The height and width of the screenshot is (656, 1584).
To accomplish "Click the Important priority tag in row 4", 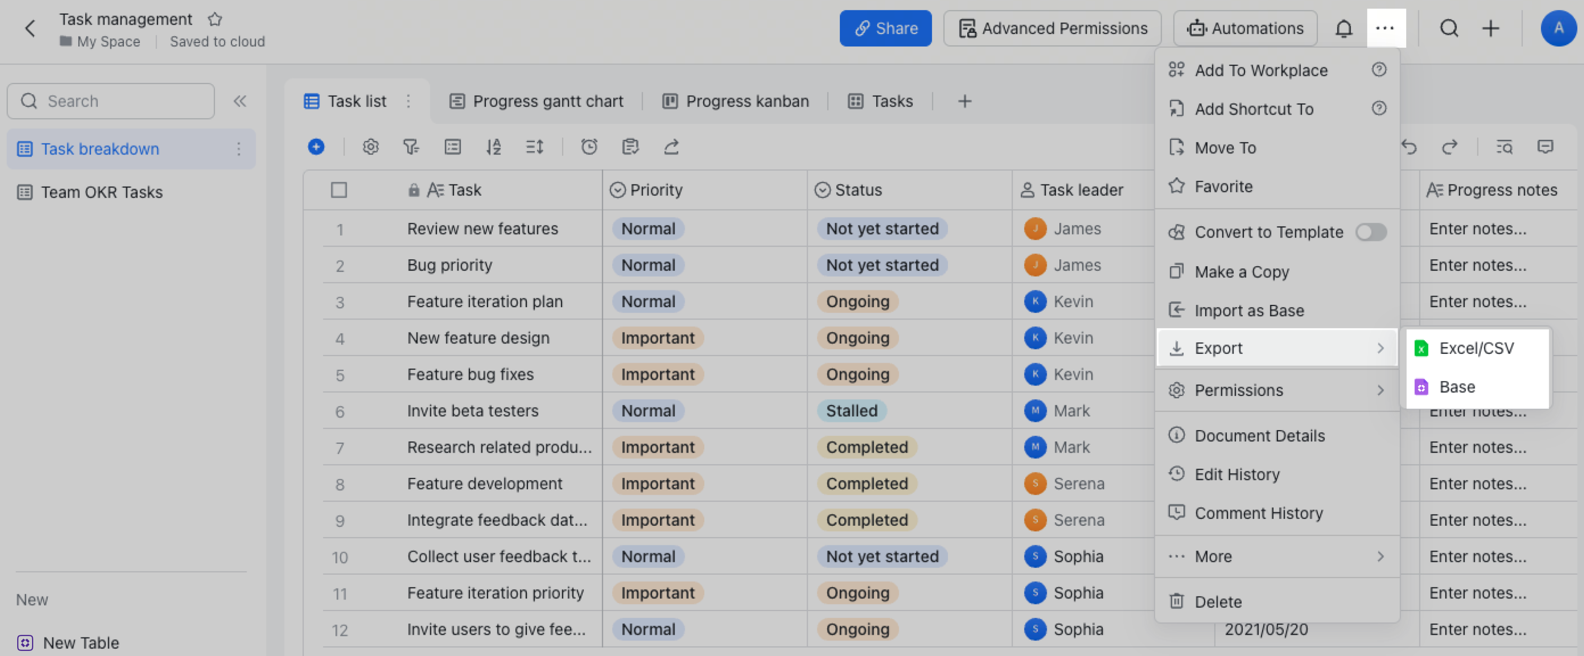I will point(657,337).
